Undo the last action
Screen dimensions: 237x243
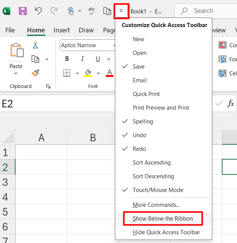pyautogui.click(x=38, y=11)
